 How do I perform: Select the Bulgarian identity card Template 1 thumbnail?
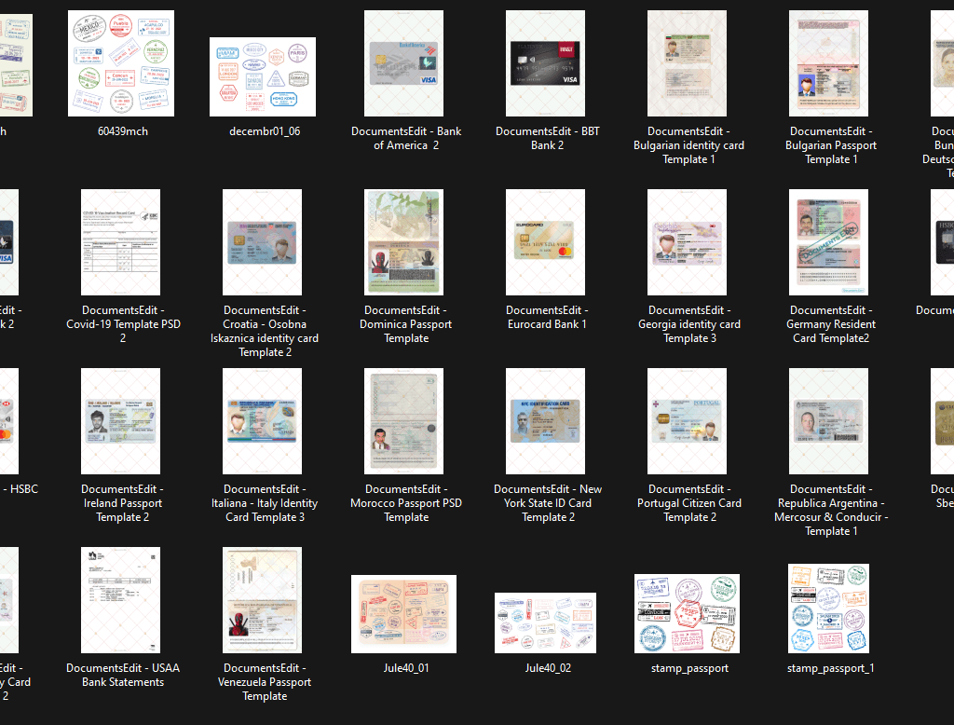687,63
